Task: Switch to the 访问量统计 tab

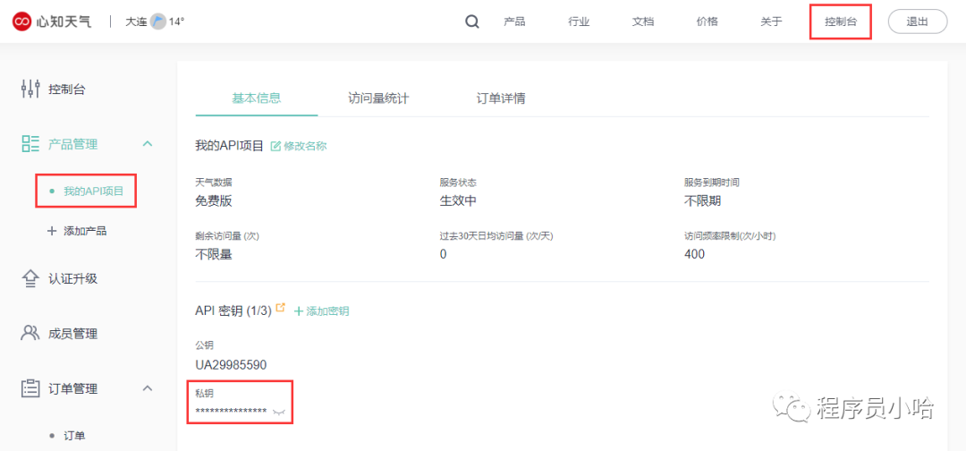Action: tap(378, 98)
